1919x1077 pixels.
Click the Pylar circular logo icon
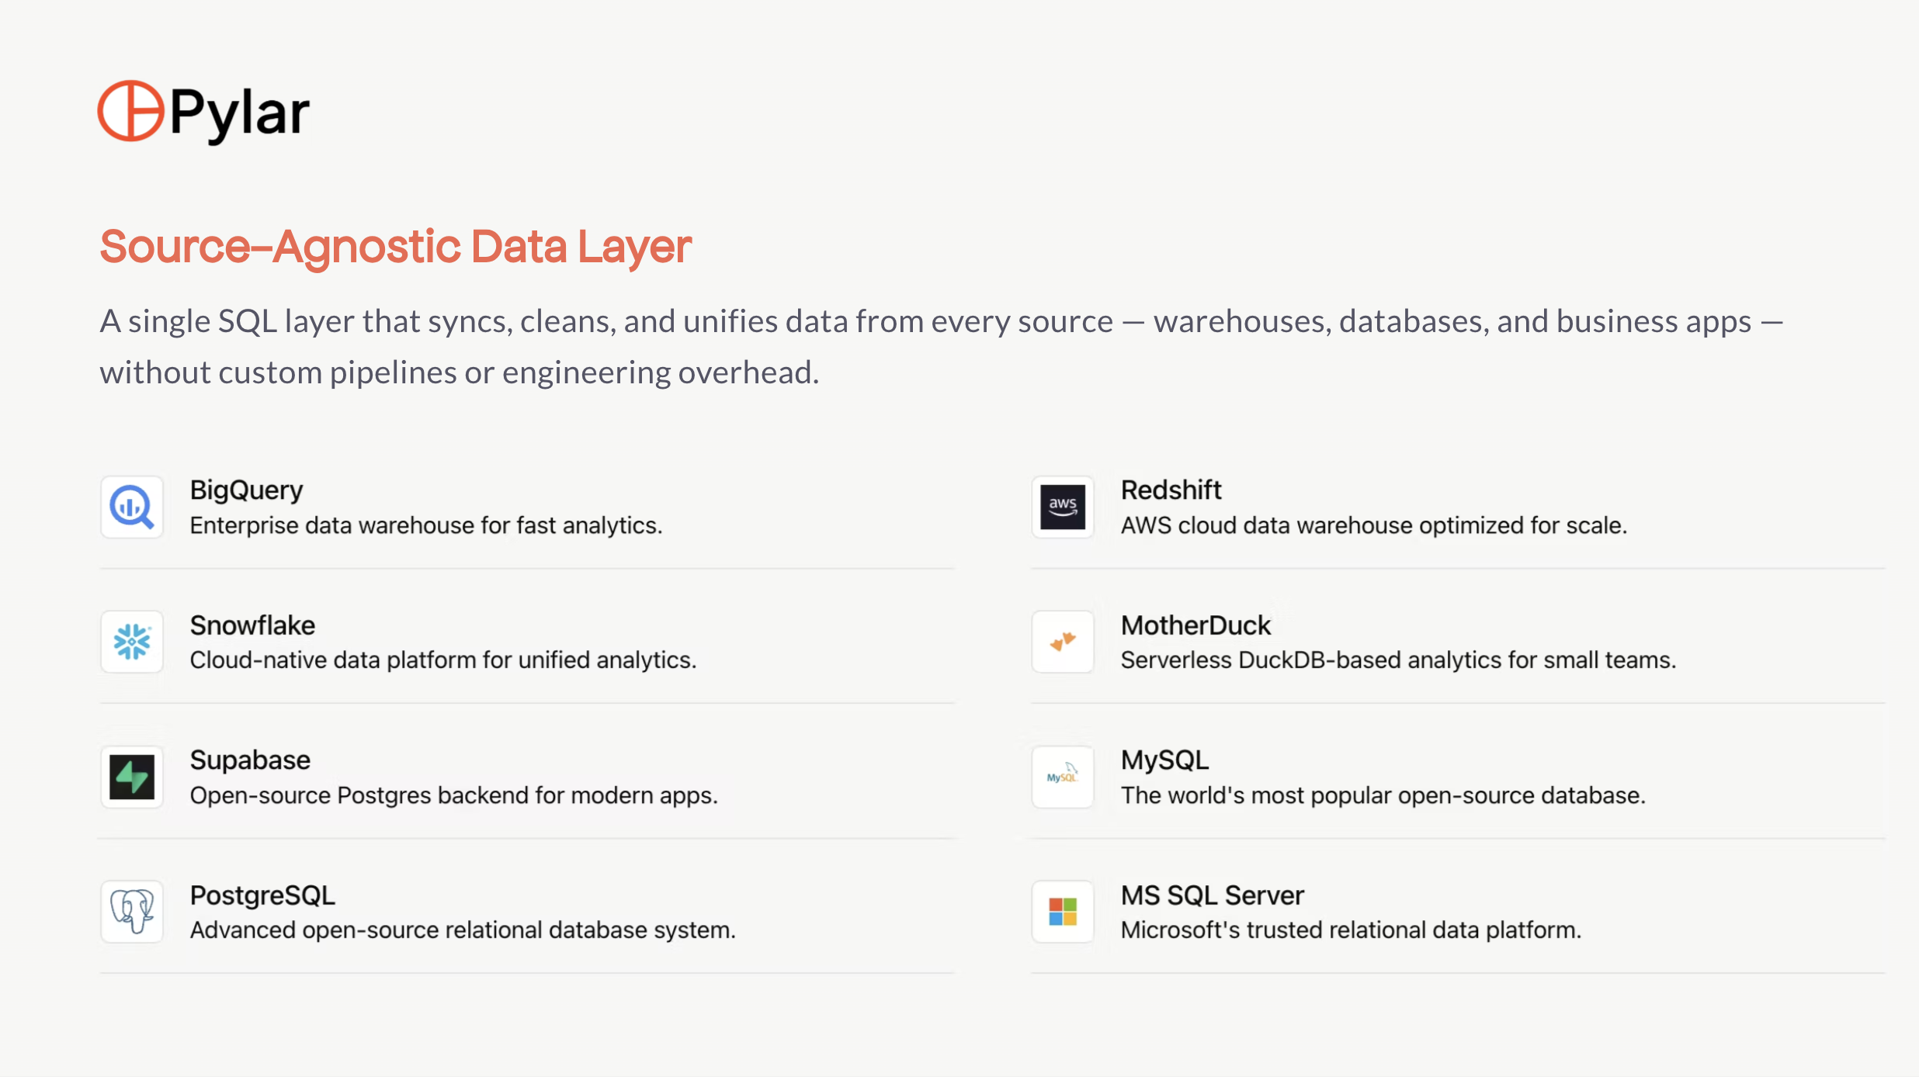pyautogui.click(x=130, y=111)
